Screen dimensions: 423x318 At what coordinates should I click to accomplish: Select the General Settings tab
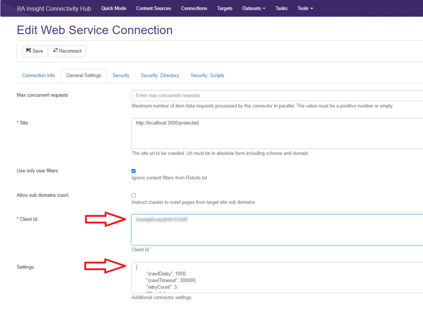tap(83, 76)
